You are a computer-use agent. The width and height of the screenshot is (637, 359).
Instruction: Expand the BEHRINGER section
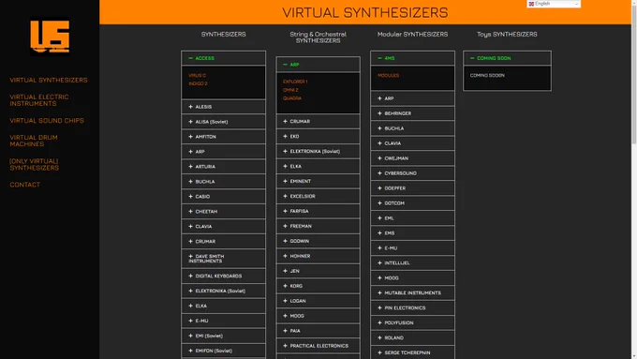[412, 113]
